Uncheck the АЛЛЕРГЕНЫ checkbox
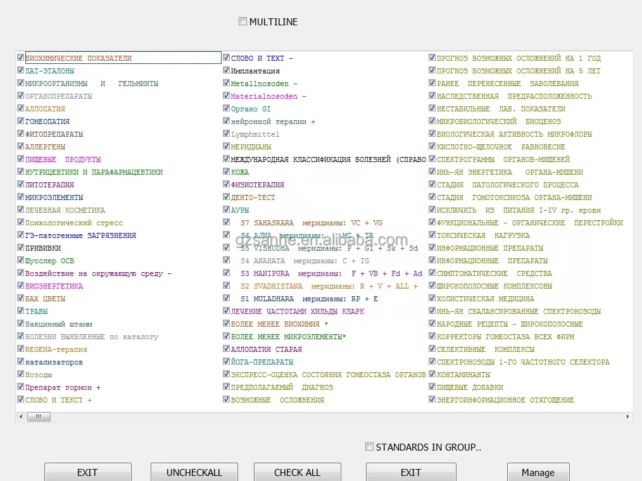Image resolution: width=642 pixels, height=481 pixels. point(21,146)
